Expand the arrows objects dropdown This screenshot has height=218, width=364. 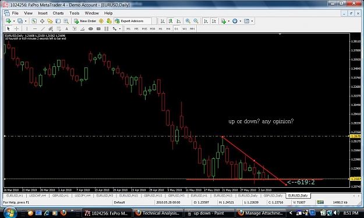(x=120, y=28)
